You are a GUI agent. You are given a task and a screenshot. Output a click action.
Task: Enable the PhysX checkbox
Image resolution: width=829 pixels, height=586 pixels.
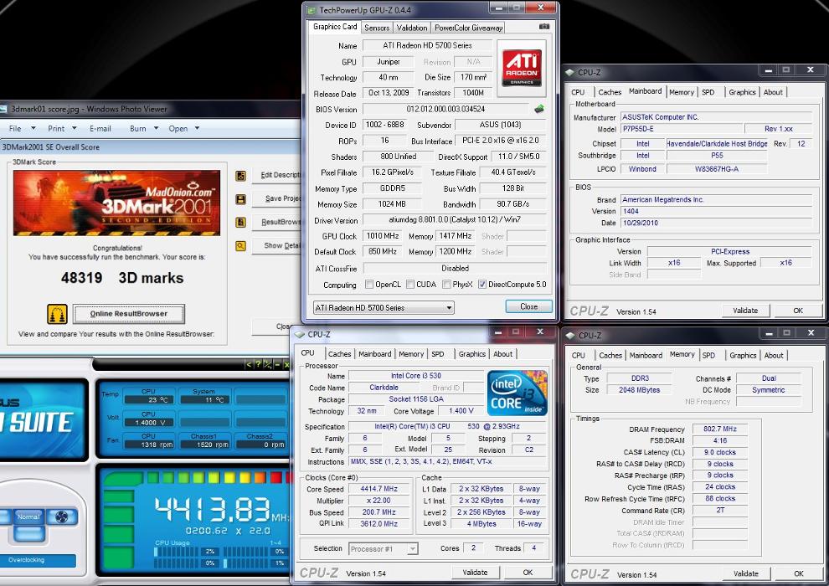tap(447, 285)
